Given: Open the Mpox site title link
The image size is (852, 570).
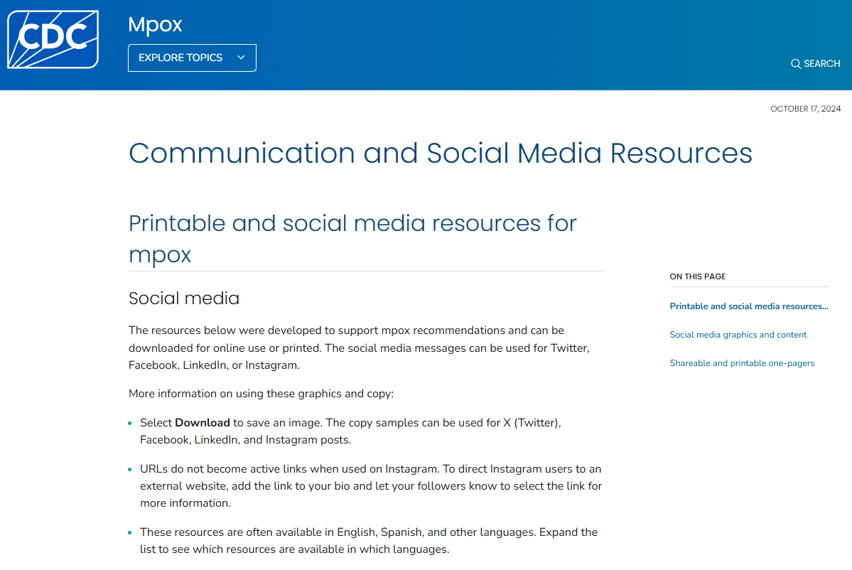Looking at the screenshot, I should (x=155, y=24).
